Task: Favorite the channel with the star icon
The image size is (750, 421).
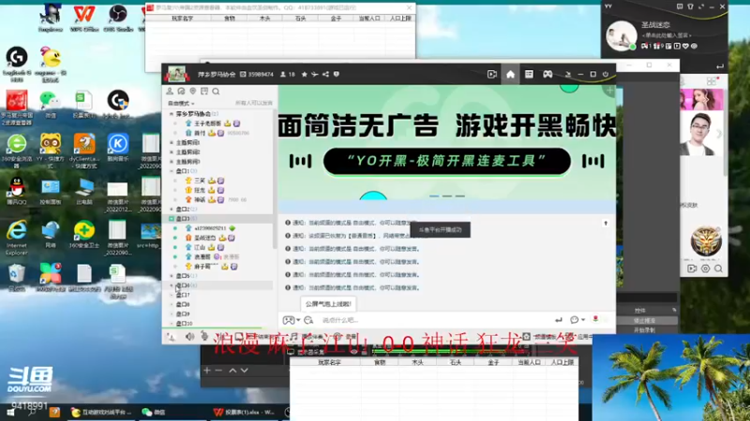Action: (x=304, y=75)
